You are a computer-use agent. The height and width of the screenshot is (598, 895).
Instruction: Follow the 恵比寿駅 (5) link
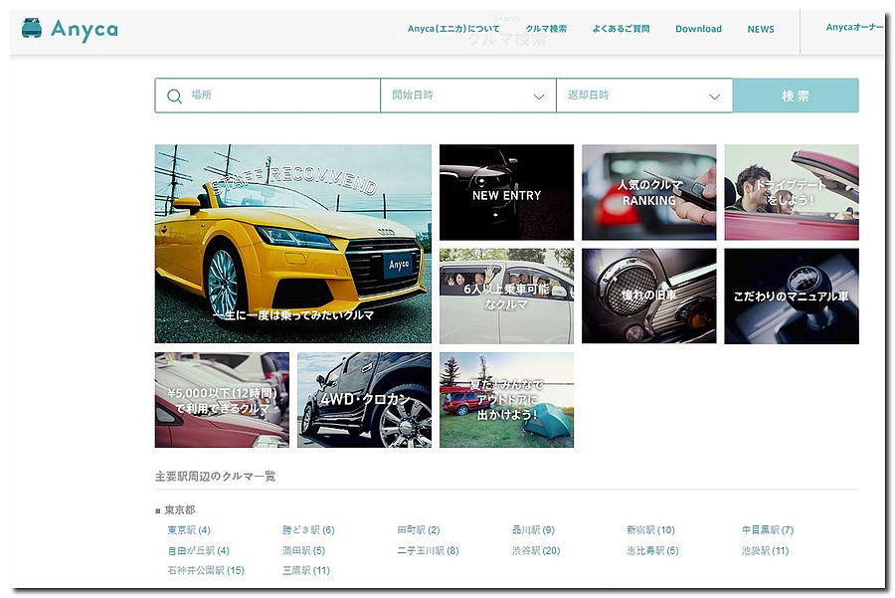point(653,550)
